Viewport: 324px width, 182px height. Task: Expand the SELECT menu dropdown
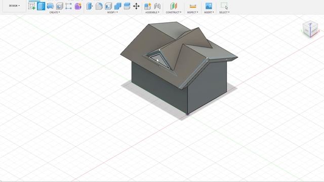(224, 12)
